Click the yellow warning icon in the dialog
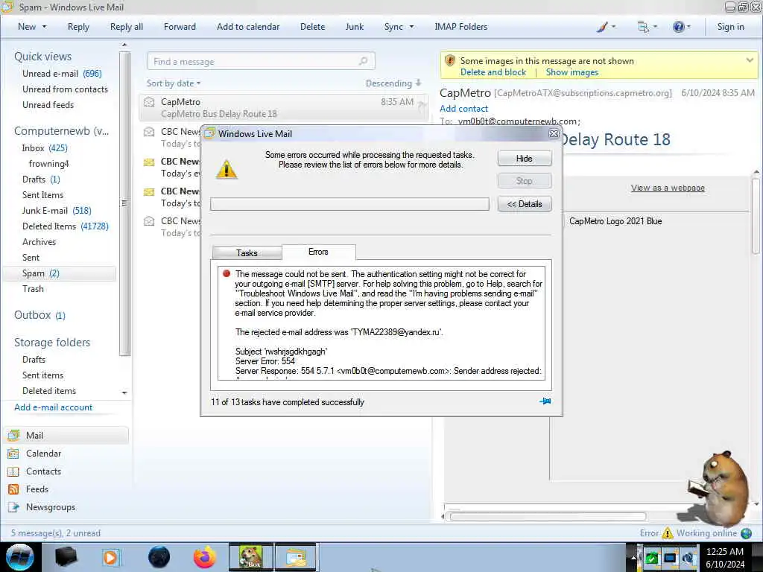The image size is (763, 572). (x=227, y=170)
